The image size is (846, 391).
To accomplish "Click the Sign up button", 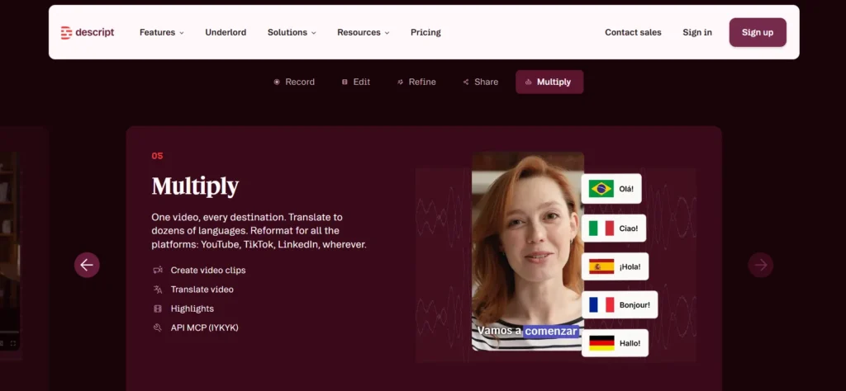I will [x=758, y=32].
